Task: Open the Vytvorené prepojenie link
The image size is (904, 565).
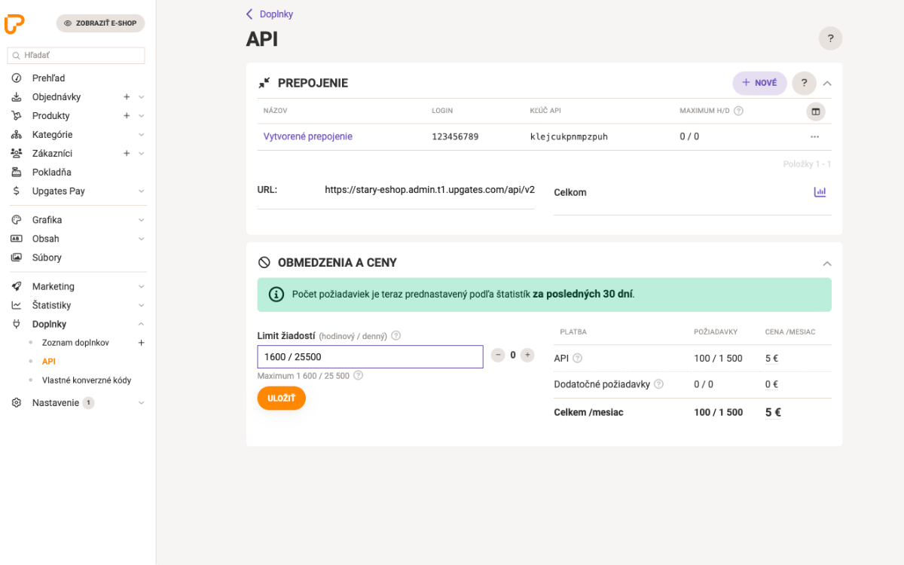Action: click(x=307, y=137)
